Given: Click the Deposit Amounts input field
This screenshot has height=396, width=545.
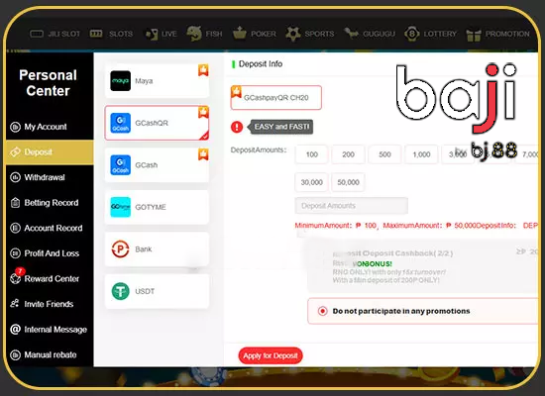Looking at the screenshot, I should click(x=352, y=206).
